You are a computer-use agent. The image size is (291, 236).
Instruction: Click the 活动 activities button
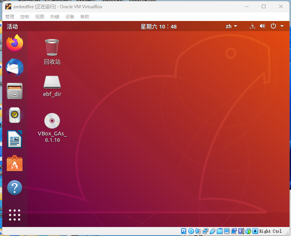[12, 26]
